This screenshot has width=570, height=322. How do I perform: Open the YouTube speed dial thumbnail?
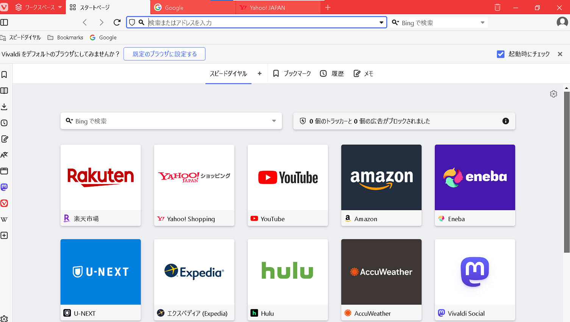pos(287,177)
